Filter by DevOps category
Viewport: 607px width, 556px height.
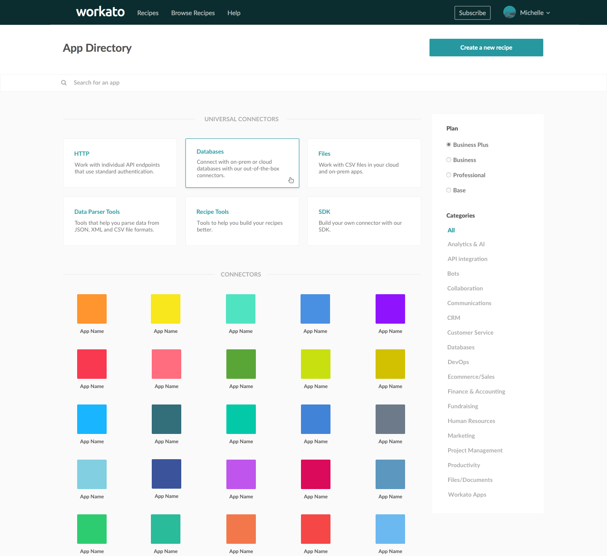pos(458,362)
